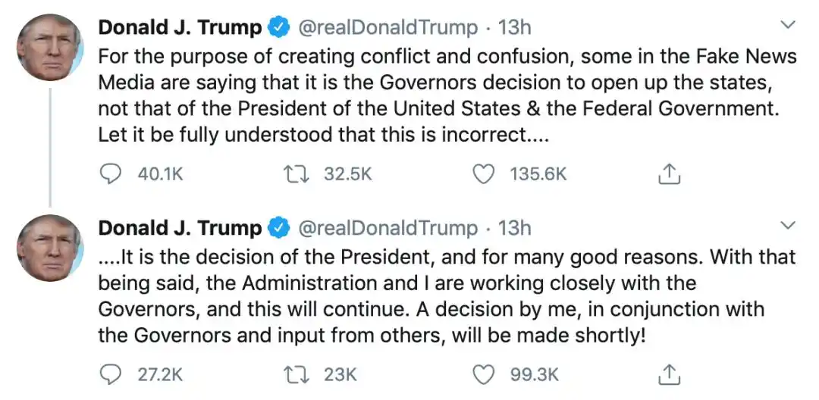Open Donald J. Trump name on second tweet
The image size is (819, 400).
pyautogui.click(x=180, y=228)
